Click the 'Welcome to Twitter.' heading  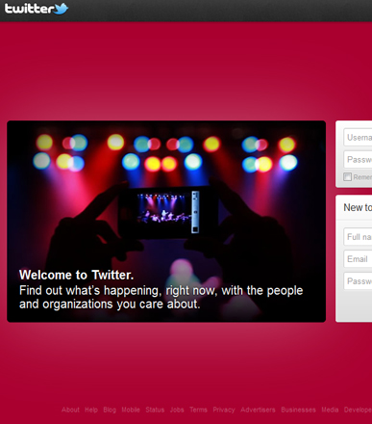(x=76, y=275)
